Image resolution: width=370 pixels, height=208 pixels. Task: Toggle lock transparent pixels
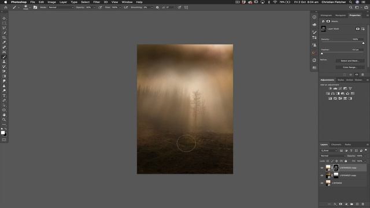click(x=328, y=161)
